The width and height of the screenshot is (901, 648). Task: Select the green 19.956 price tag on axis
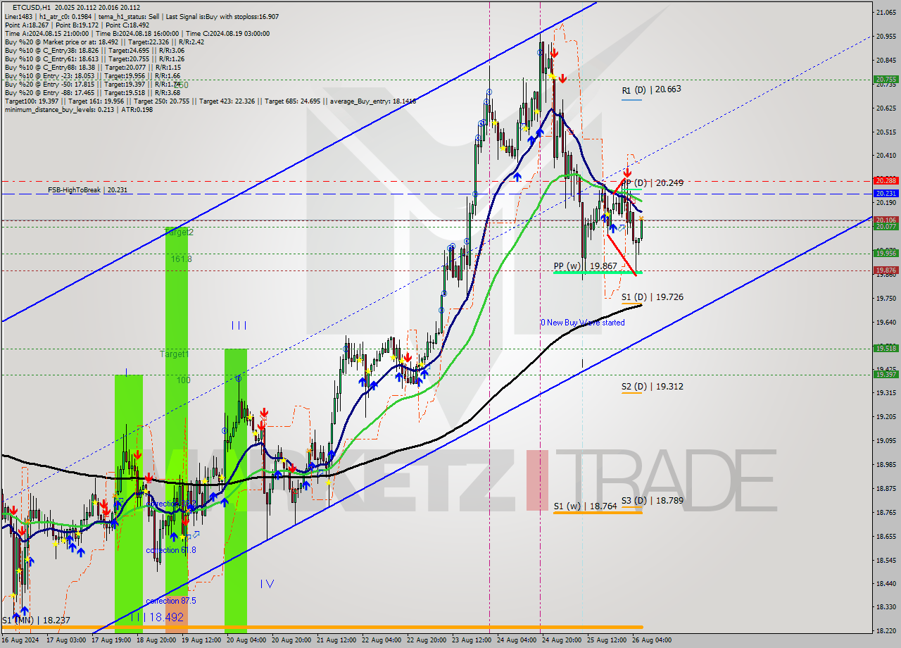pos(886,253)
